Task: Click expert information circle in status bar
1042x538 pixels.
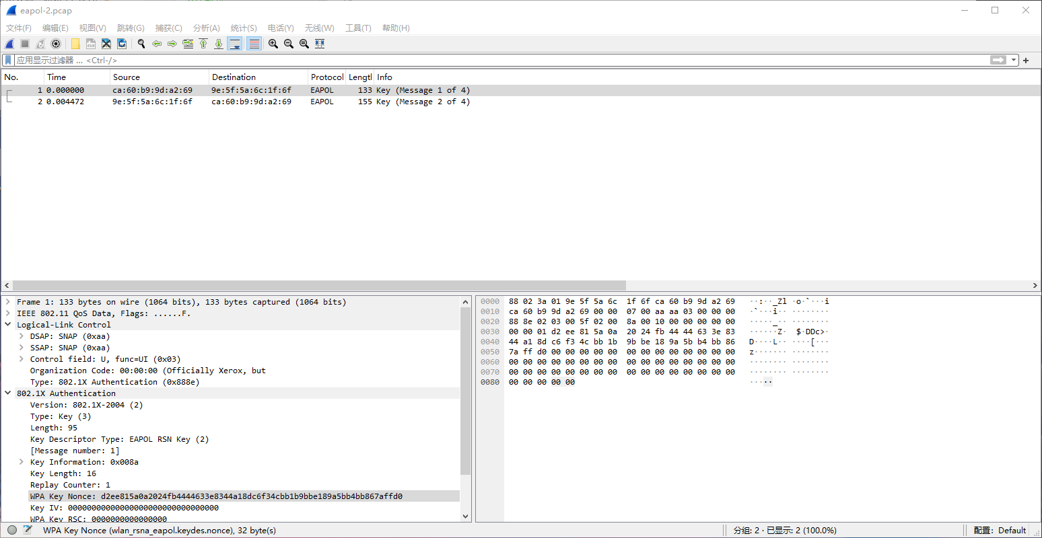Action: 12,530
